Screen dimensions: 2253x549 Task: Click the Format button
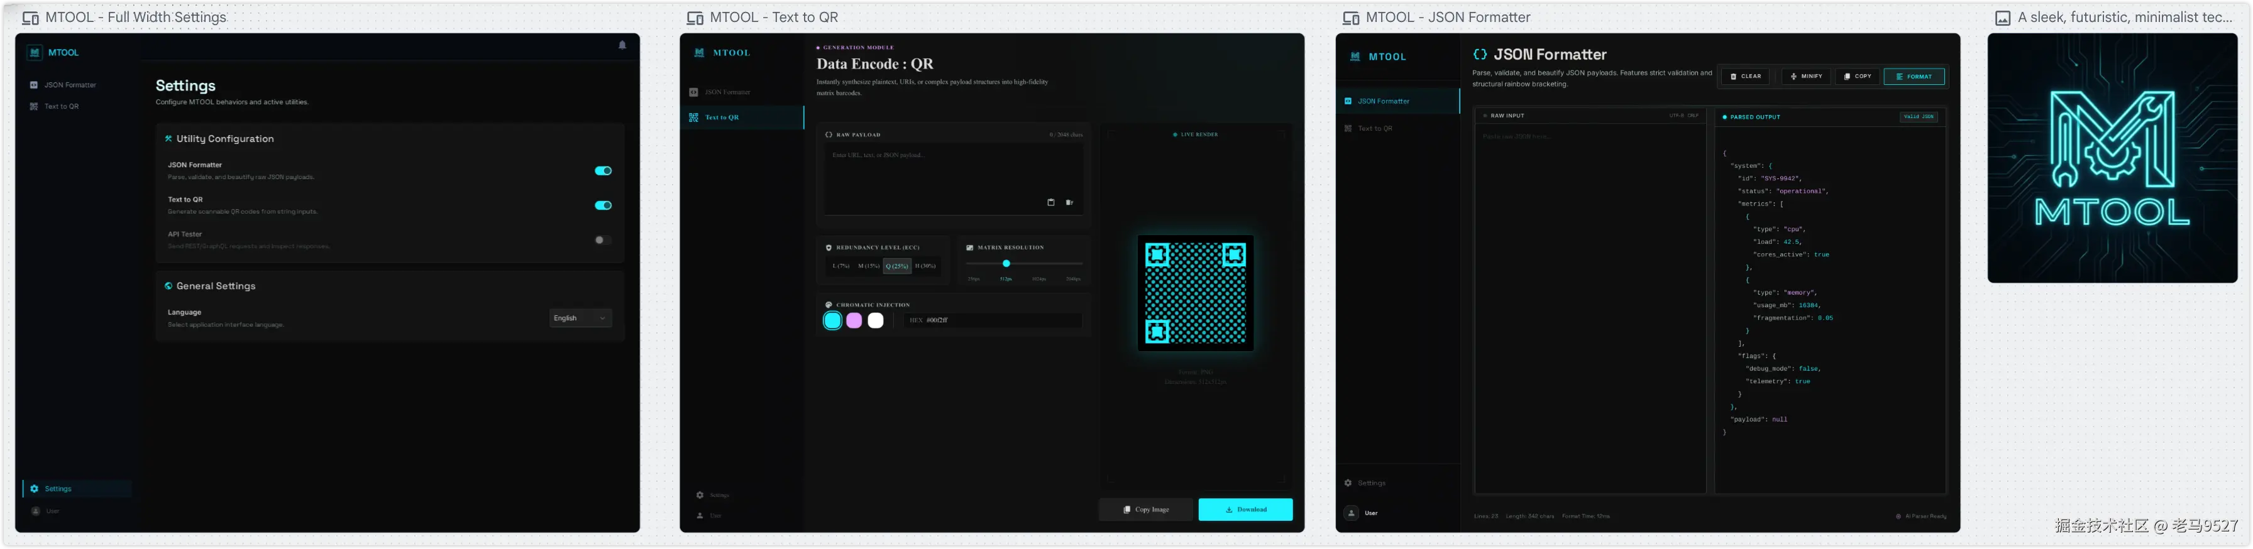[1914, 76]
